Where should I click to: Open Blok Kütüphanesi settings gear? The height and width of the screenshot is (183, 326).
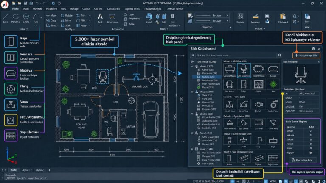[x=313, y=49]
